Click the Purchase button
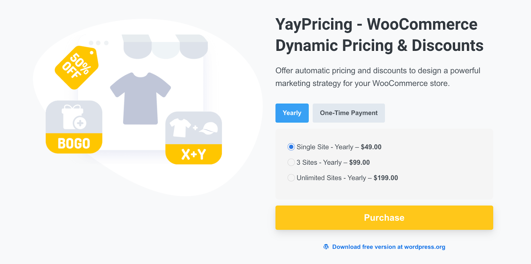Screen dimensions: 531x264 384,218
